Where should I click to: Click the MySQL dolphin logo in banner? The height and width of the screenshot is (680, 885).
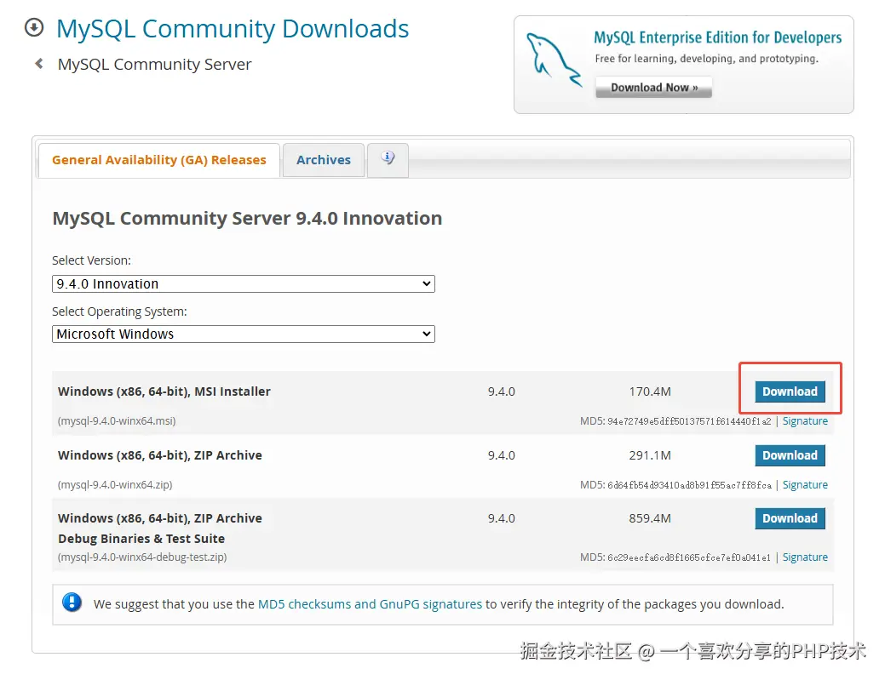click(x=553, y=60)
